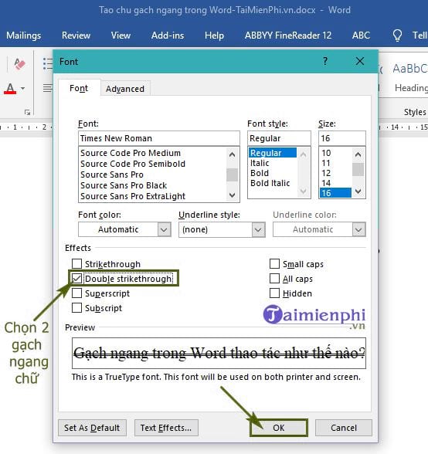Click the OK button
This screenshot has height=454, width=428.
(x=278, y=428)
